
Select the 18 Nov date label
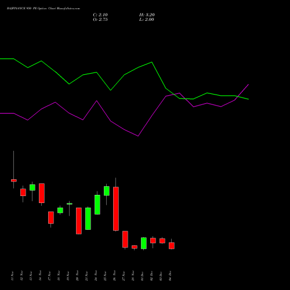pos(59,276)
